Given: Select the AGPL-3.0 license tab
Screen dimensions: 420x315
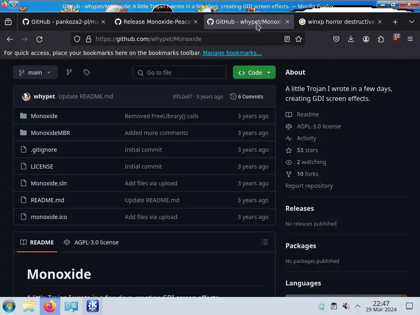Looking at the screenshot, I should click(x=91, y=242).
